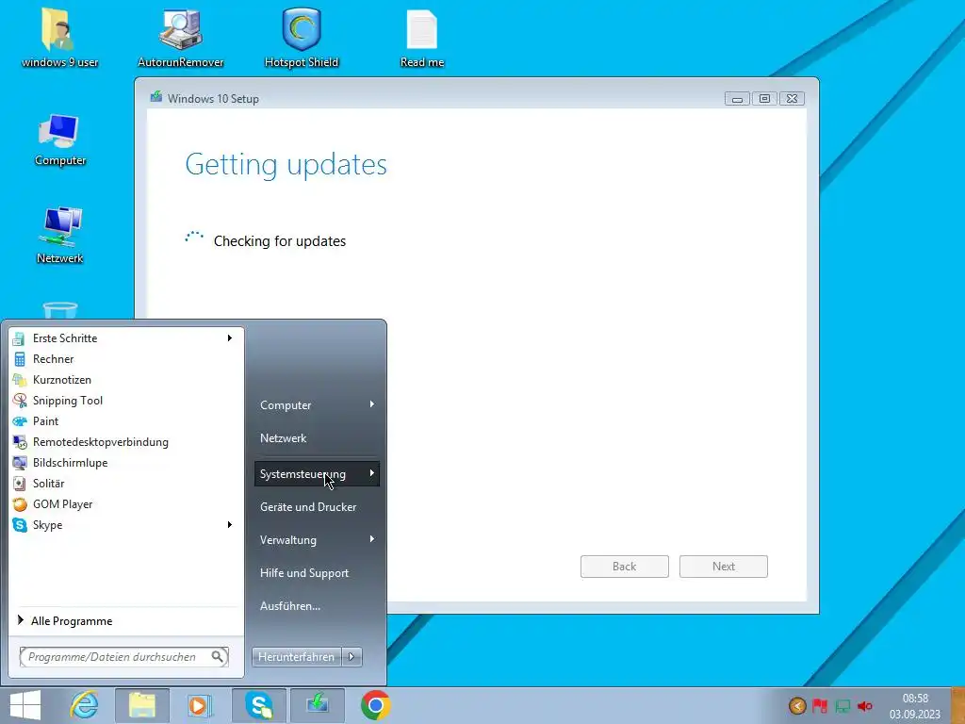Open the Action Center flag tray icon
Viewport: 965px width, 724px height.
820,705
